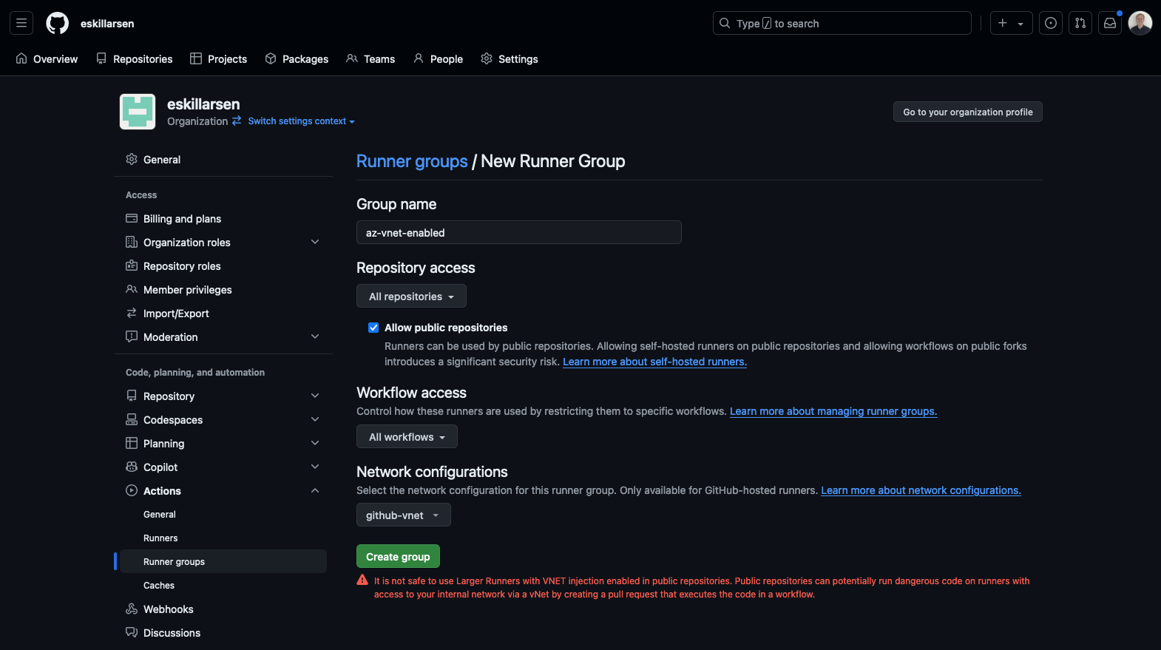
Task: Expand the Planning section chevron
Action: point(315,443)
